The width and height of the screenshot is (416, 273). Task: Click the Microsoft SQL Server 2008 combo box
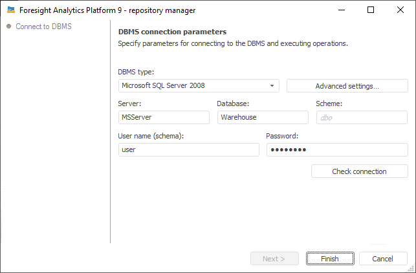pyautogui.click(x=194, y=85)
